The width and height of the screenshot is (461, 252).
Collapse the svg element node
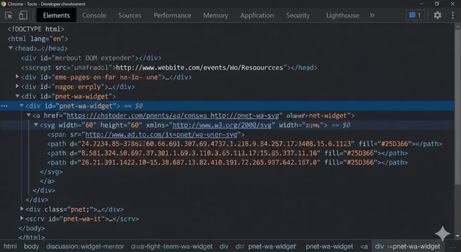(x=36, y=125)
